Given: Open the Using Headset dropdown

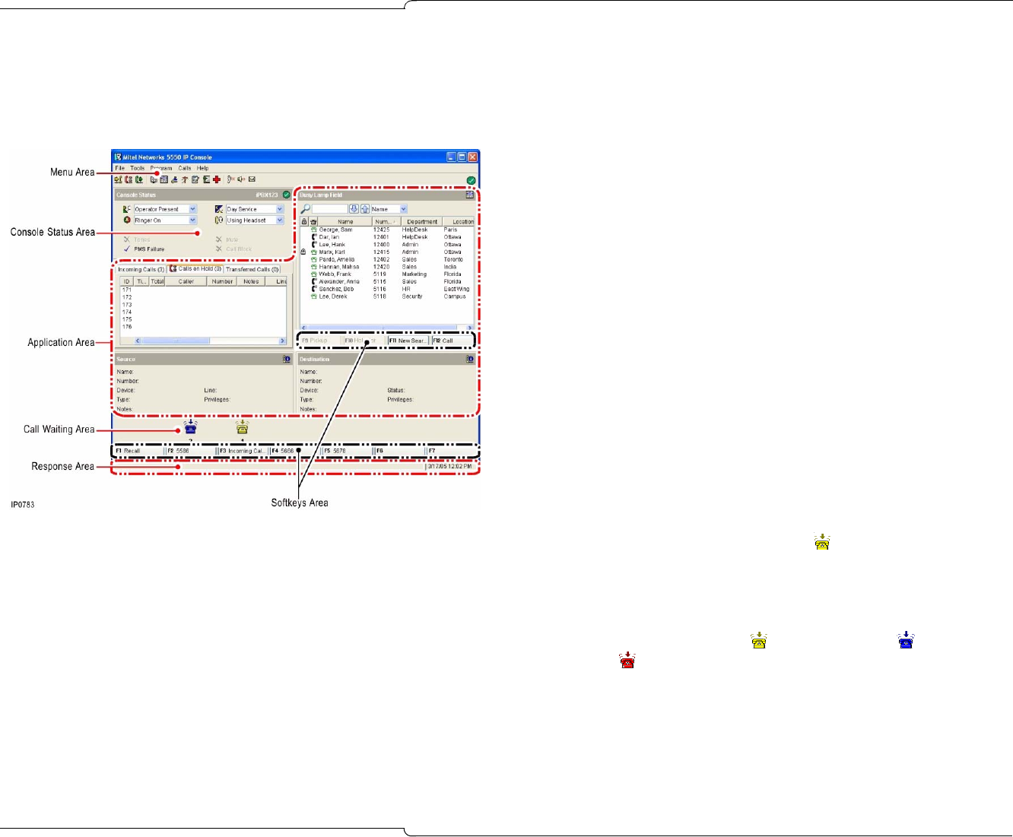Looking at the screenshot, I should click(280, 220).
